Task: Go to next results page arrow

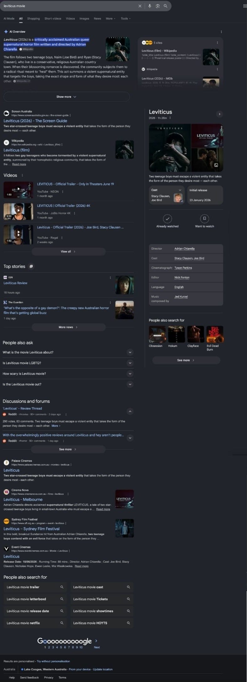Action: [x=96, y=641]
